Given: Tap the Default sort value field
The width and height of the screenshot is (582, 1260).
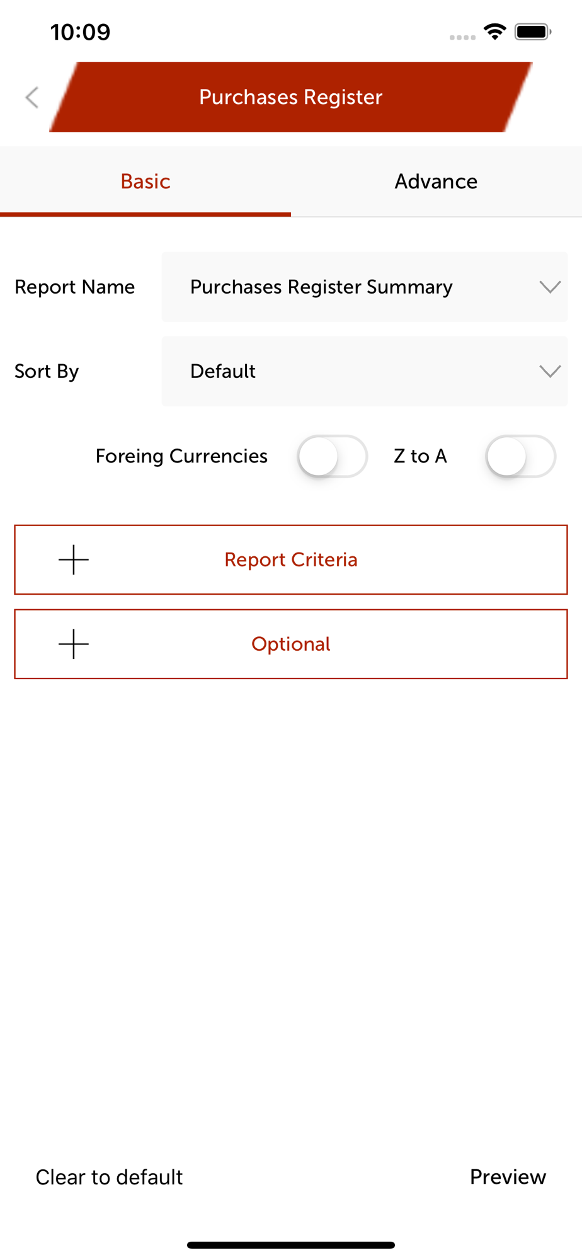Looking at the screenshot, I should pos(365,372).
